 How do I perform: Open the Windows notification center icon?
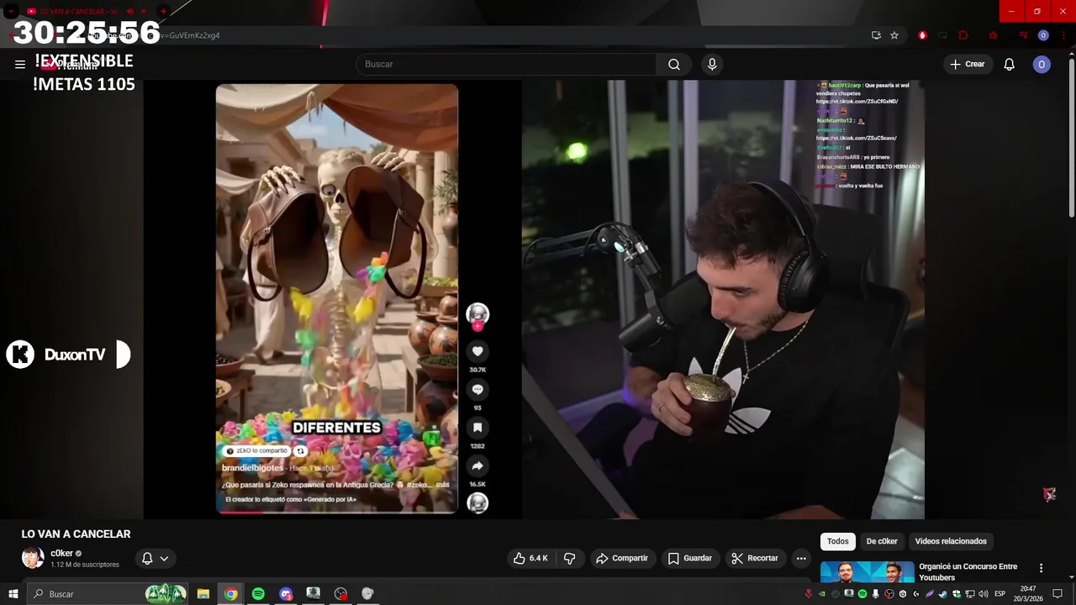(x=1058, y=594)
